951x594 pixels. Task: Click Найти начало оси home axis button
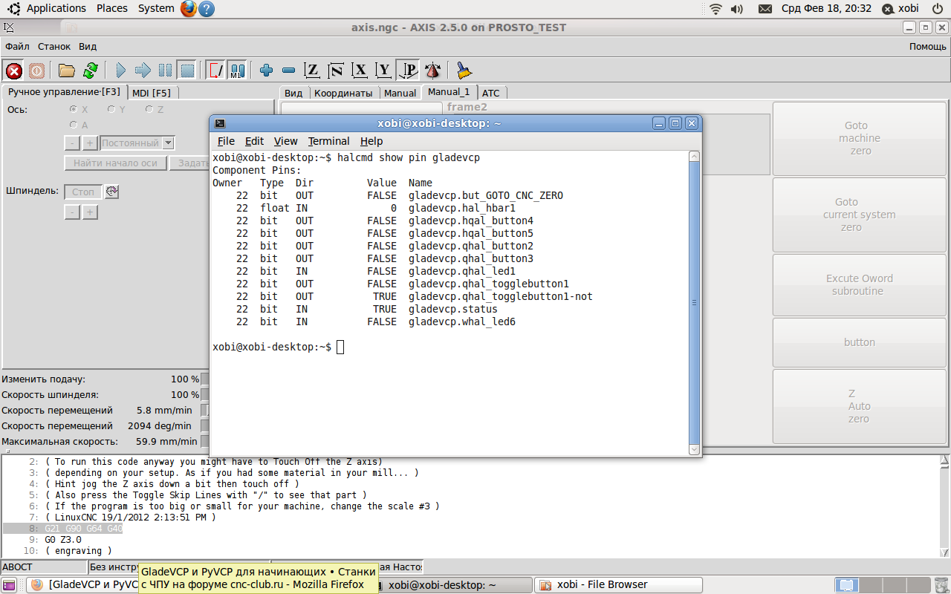click(x=115, y=163)
